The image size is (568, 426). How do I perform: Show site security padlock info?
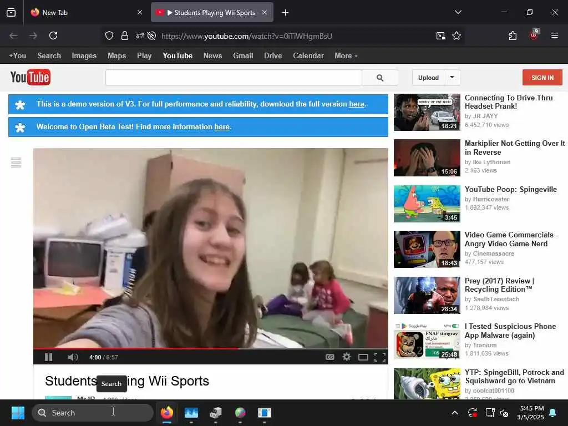tap(125, 36)
